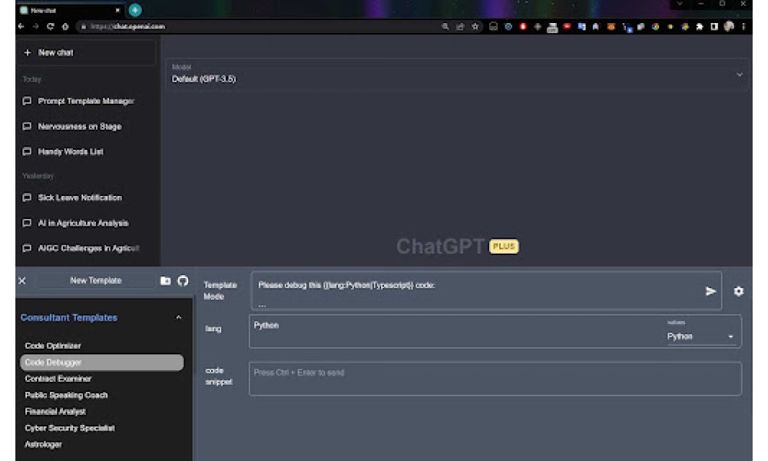The image size is (768, 461).
Task: Click the padlock site info icon
Action: coord(83,26)
